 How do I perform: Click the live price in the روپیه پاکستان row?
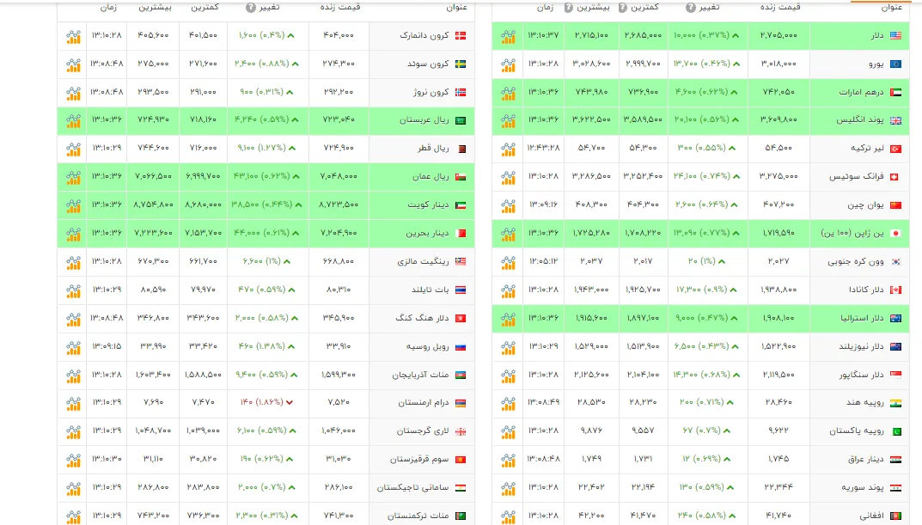(779, 430)
